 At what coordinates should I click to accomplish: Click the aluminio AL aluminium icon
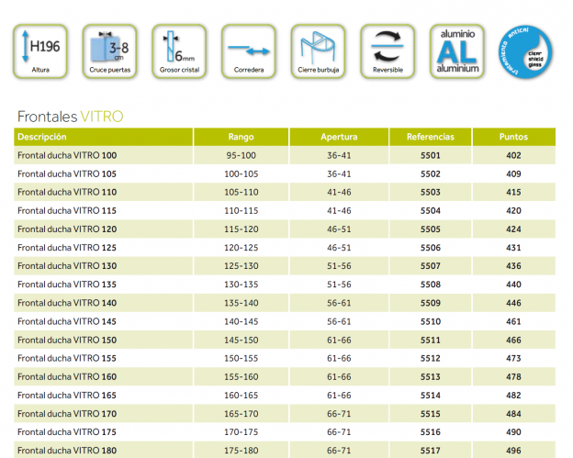tap(456, 50)
